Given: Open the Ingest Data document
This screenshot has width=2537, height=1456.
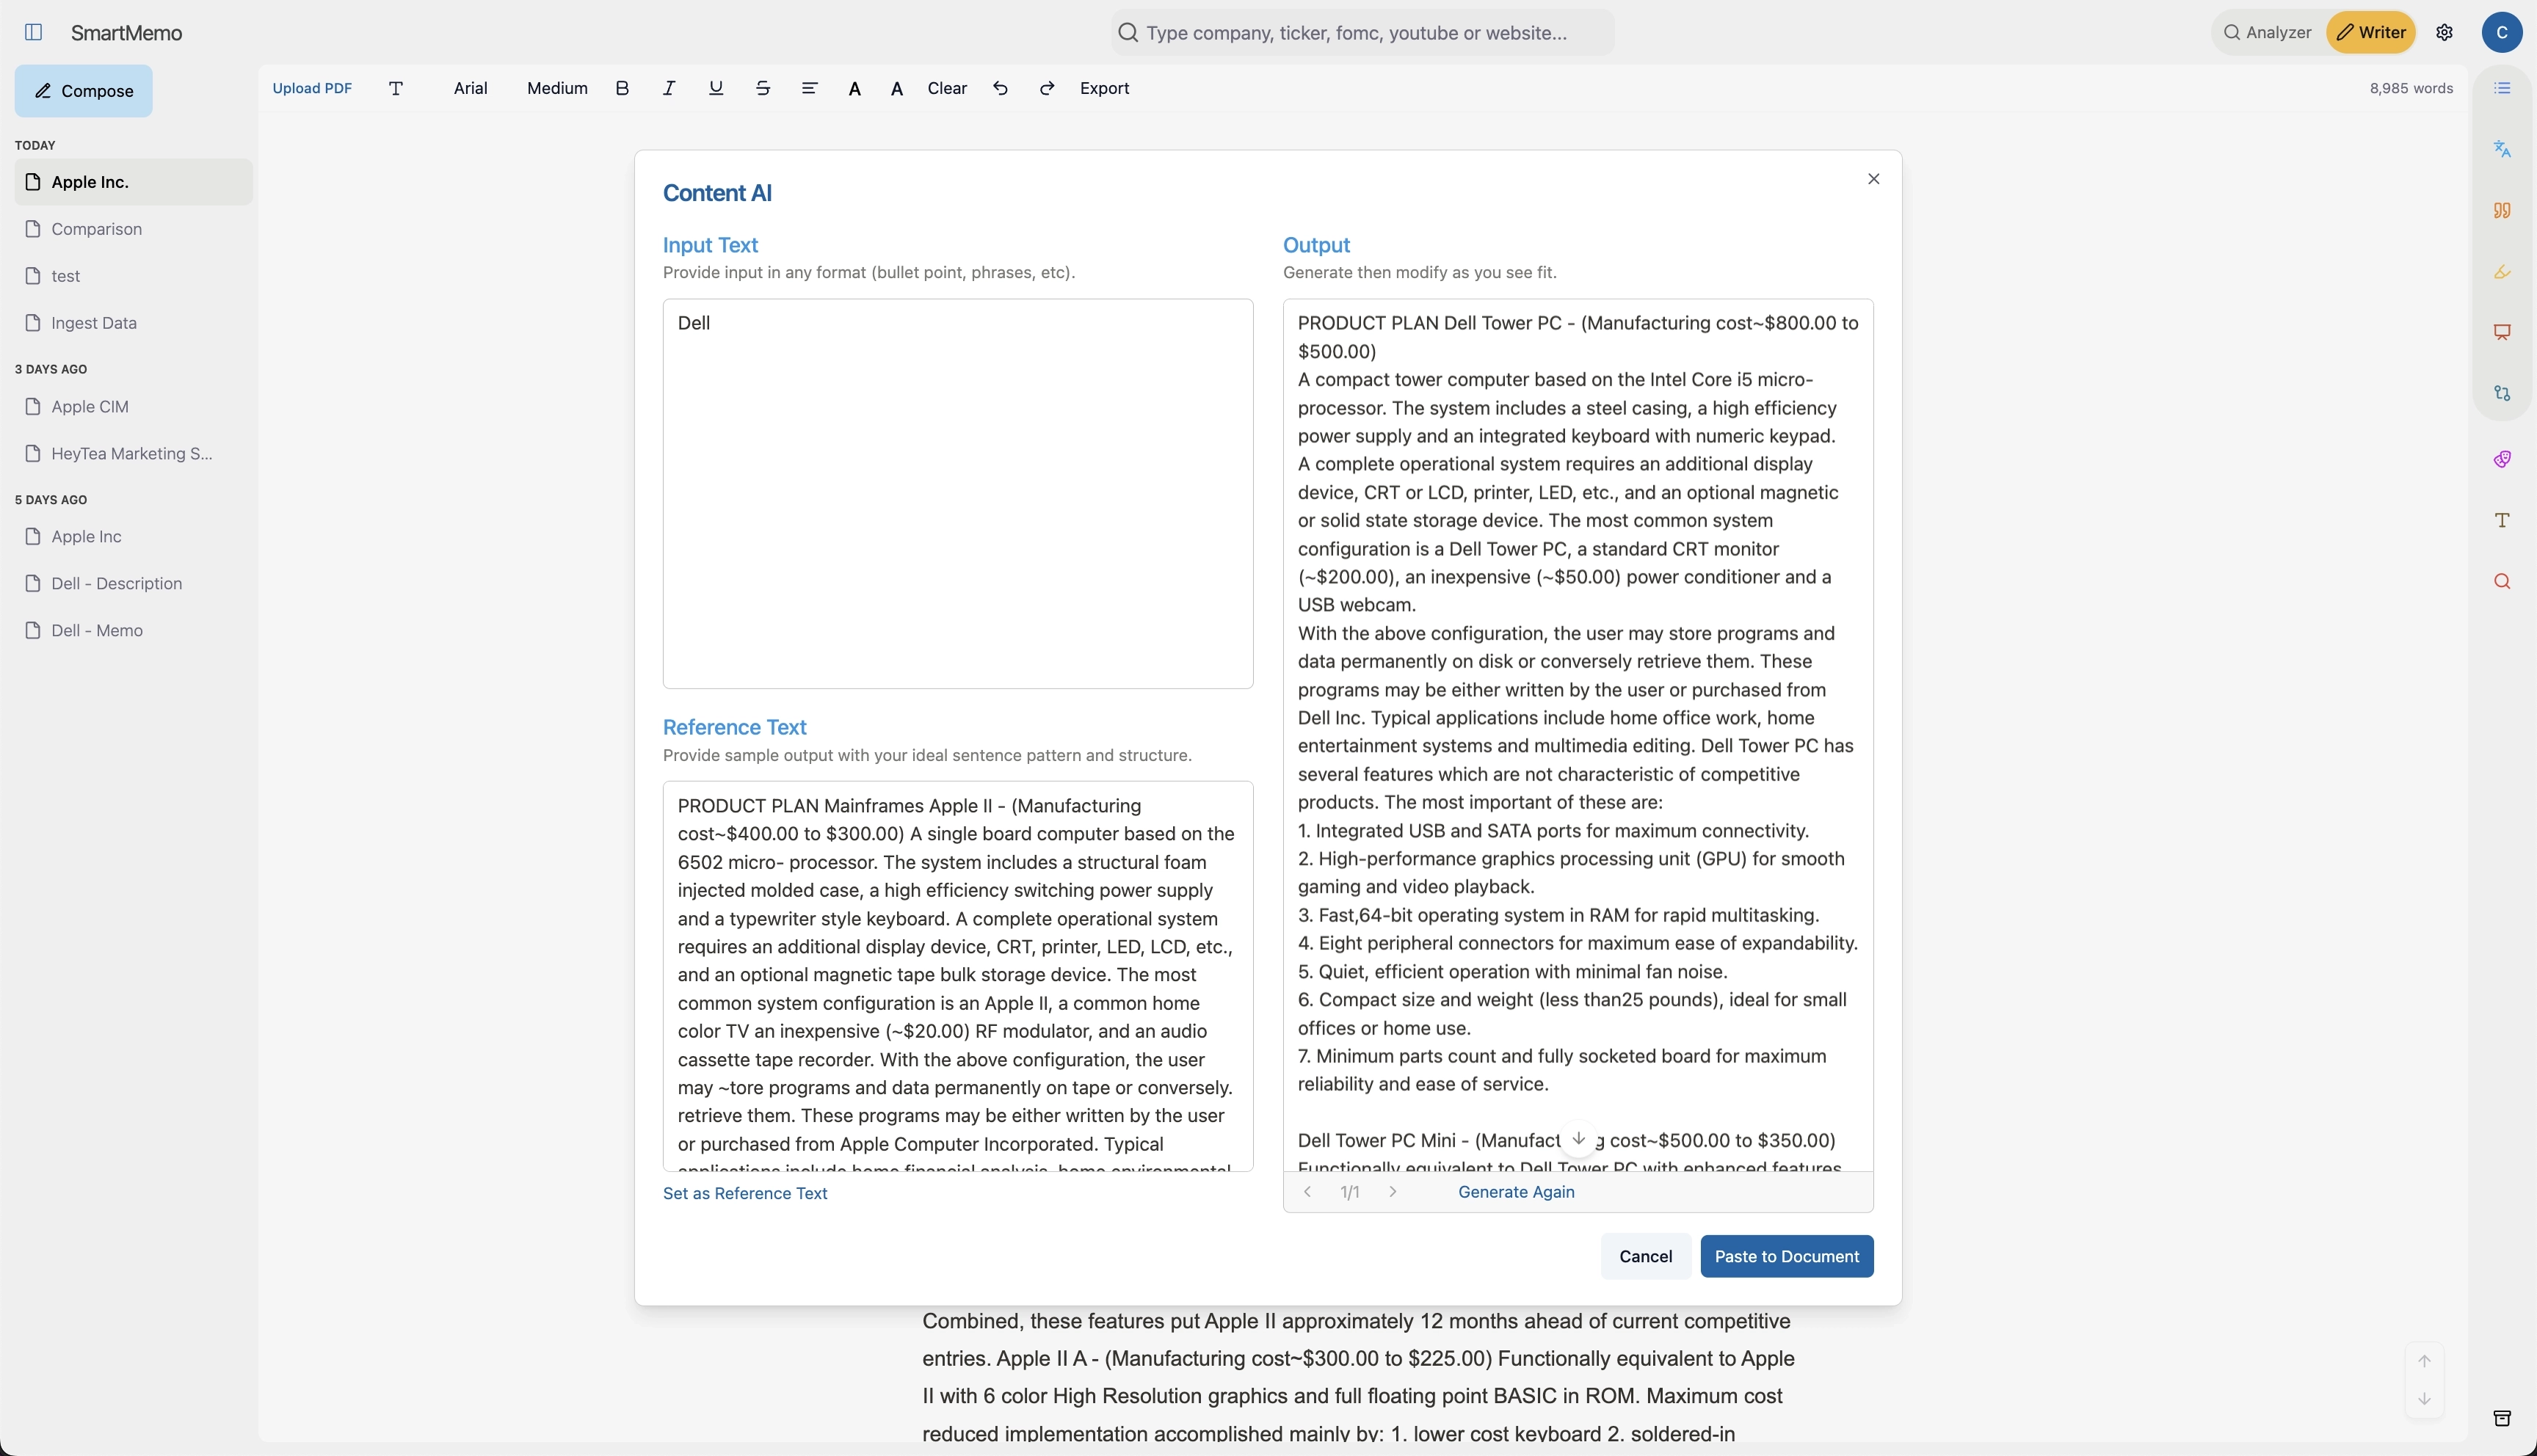Looking at the screenshot, I should (x=134, y=323).
